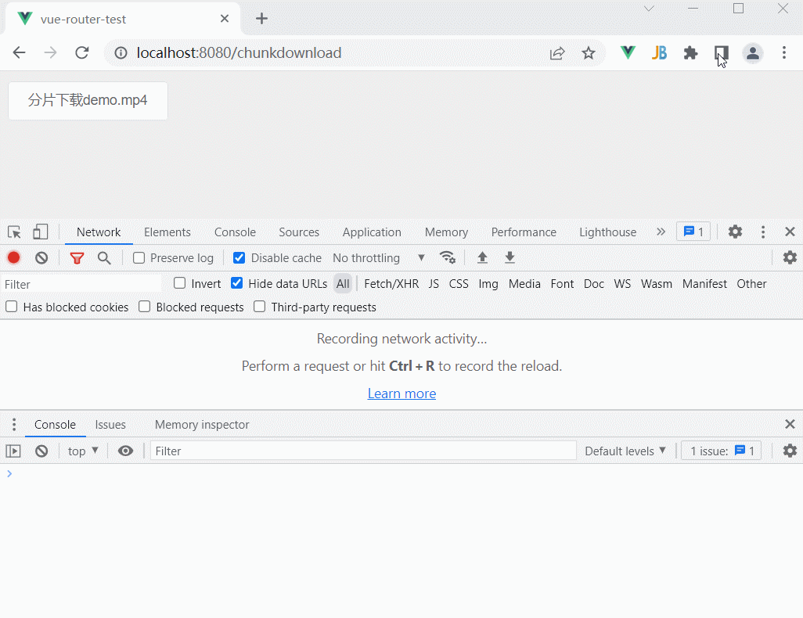Screen dimensions: 803x618
Task: Open the user profile avatar
Action: 753,52
